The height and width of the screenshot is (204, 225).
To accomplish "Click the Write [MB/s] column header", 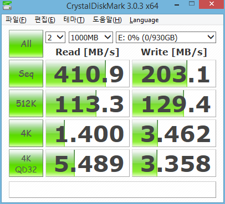I will 174,52.
